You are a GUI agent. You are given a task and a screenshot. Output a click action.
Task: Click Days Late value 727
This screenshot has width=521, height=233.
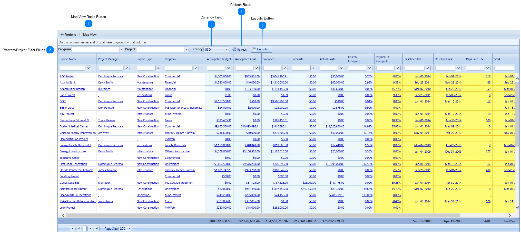point(488,151)
